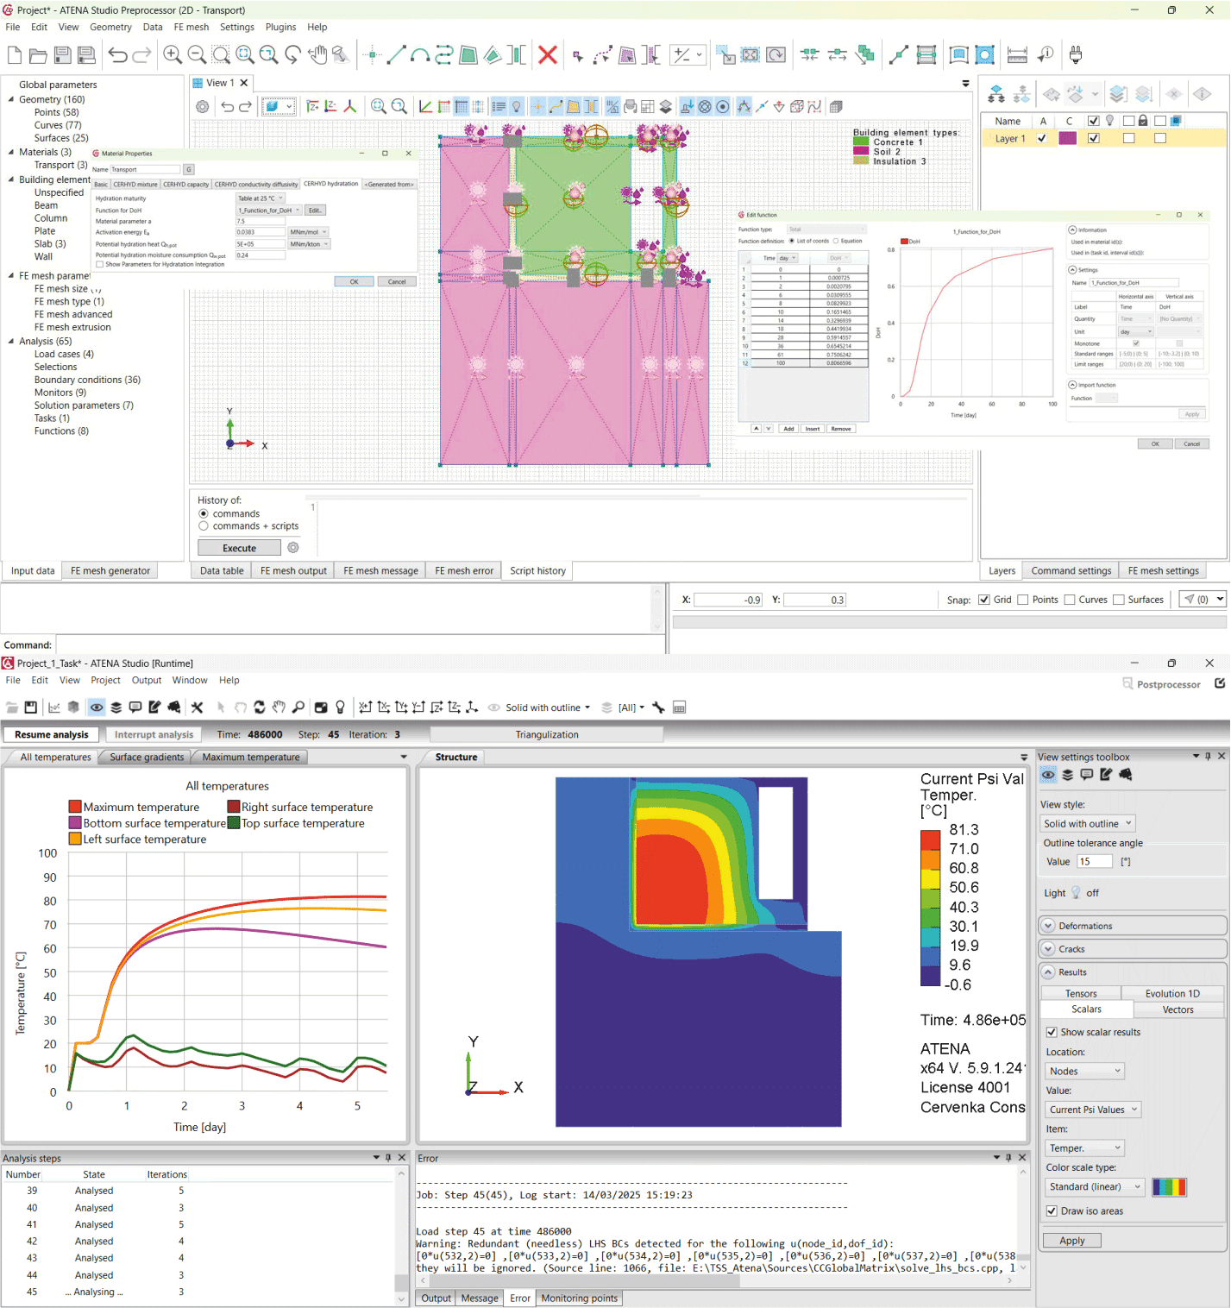Open the Location 'Nodes' dropdown
The height and width of the screenshot is (1308, 1231).
pyautogui.click(x=1085, y=1072)
